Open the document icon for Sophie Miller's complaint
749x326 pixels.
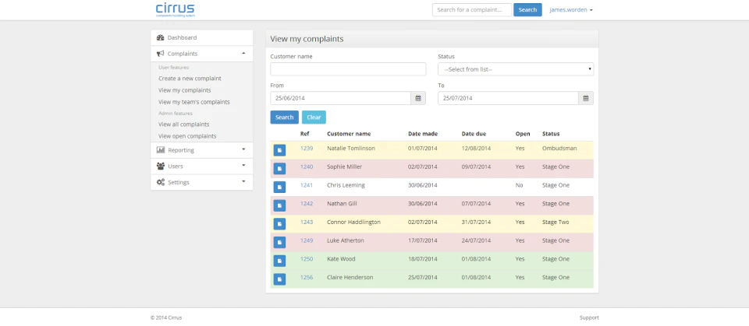click(279, 169)
